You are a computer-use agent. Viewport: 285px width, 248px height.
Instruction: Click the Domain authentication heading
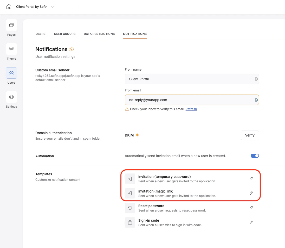[54, 133]
